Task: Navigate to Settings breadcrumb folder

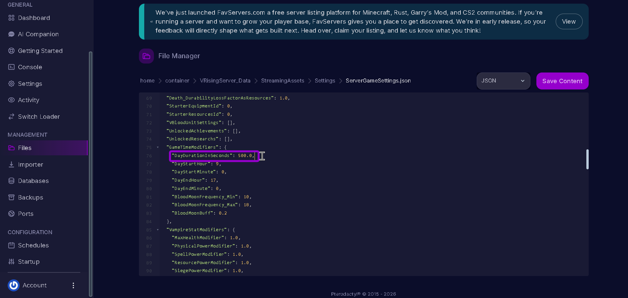Action: tap(325, 81)
